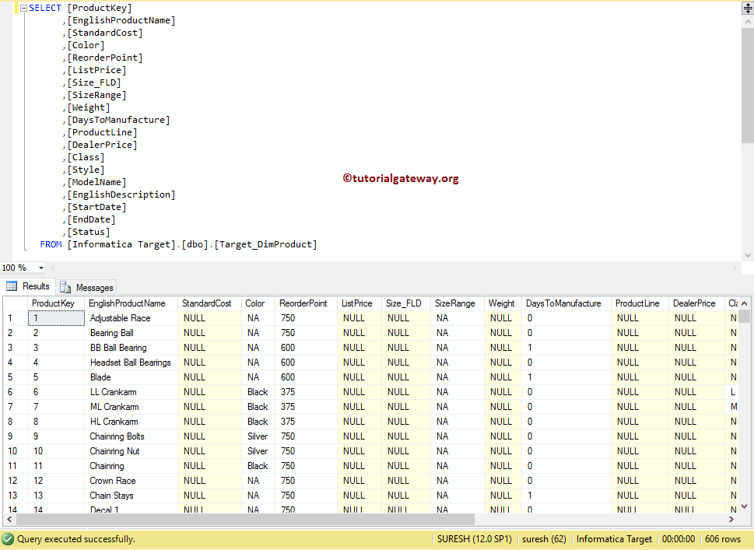
Task: Select the Weight column header
Action: tap(503, 303)
